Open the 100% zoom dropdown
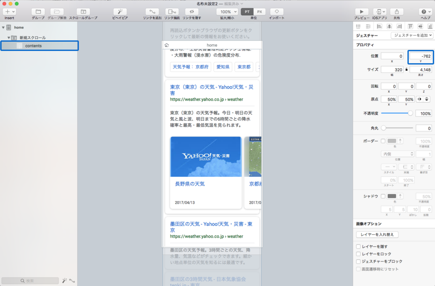 [227, 11]
